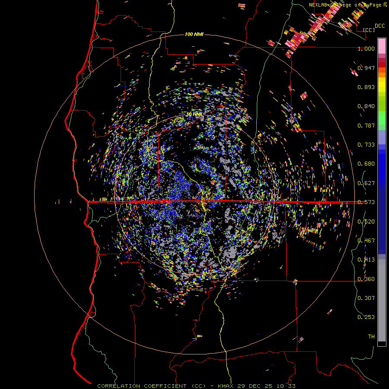Viewport: 389px width, 389px height.
Task: Click the 0.627 scale value
Action: (x=366, y=183)
